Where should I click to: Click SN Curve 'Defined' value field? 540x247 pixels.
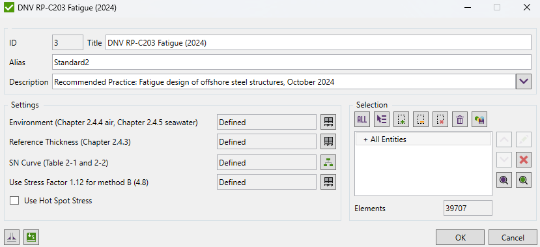266,162
